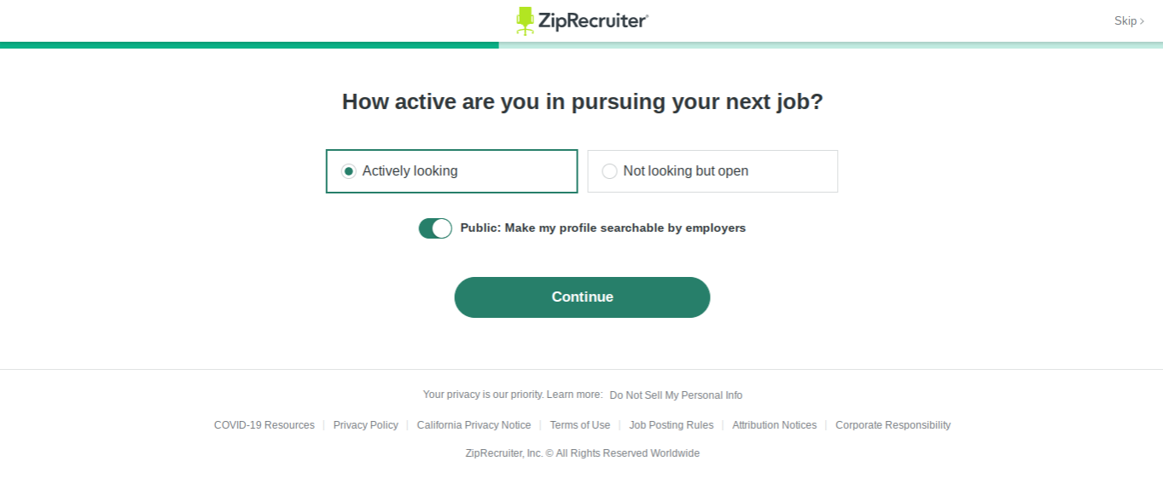
Task: Click the ZipRecruiter wordmark in header
Action: (593, 20)
